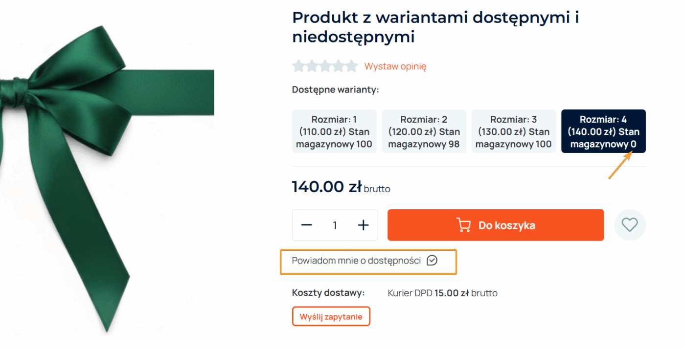Focus the quantity input field
Image resolution: width=685 pixels, height=349 pixels.
click(x=335, y=225)
